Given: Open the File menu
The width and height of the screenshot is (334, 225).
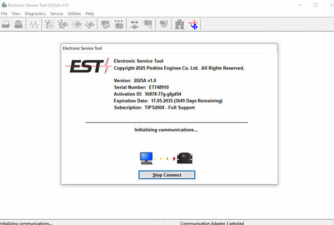Looking at the screenshot, I should [x=4, y=13].
